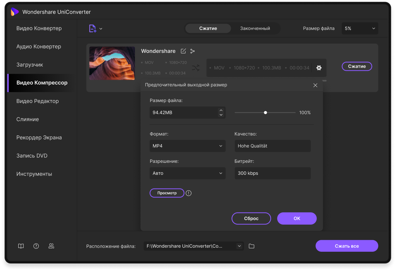Increase file size with stepper up arrow
The width and height of the screenshot is (396, 271).
point(221,110)
